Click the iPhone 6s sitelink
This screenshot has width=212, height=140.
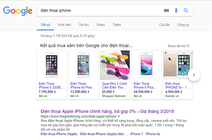(x=153, y=134)
